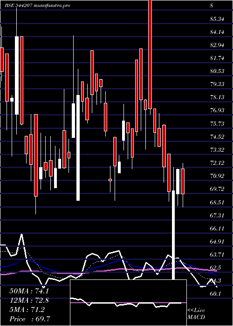Click the 70.92 price axis label
Image resolution: width=233 pixels, height=326 pixels.
[217, 176]
